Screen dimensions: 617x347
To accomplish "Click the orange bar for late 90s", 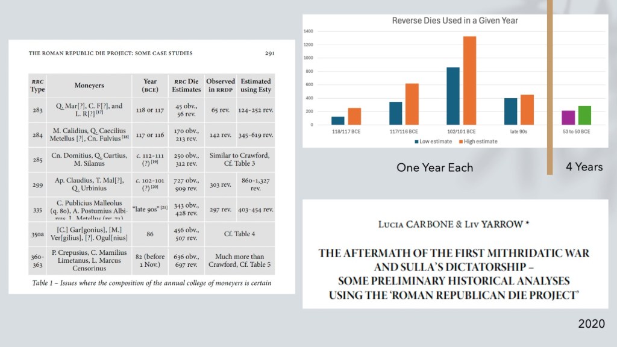I will coord(527,110).
